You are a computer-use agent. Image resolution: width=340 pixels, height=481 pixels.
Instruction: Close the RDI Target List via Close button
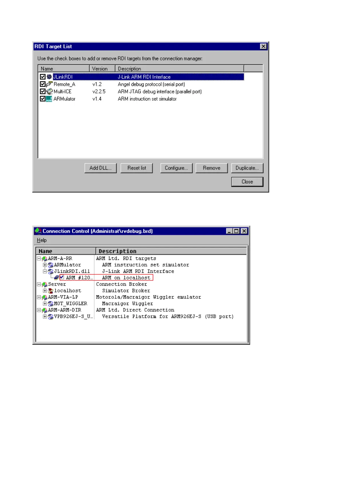pyautogui.click(x=247, y=182)
